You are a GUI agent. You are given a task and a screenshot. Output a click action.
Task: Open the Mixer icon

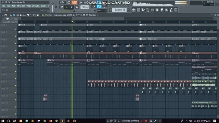click(x=152, y=10)
